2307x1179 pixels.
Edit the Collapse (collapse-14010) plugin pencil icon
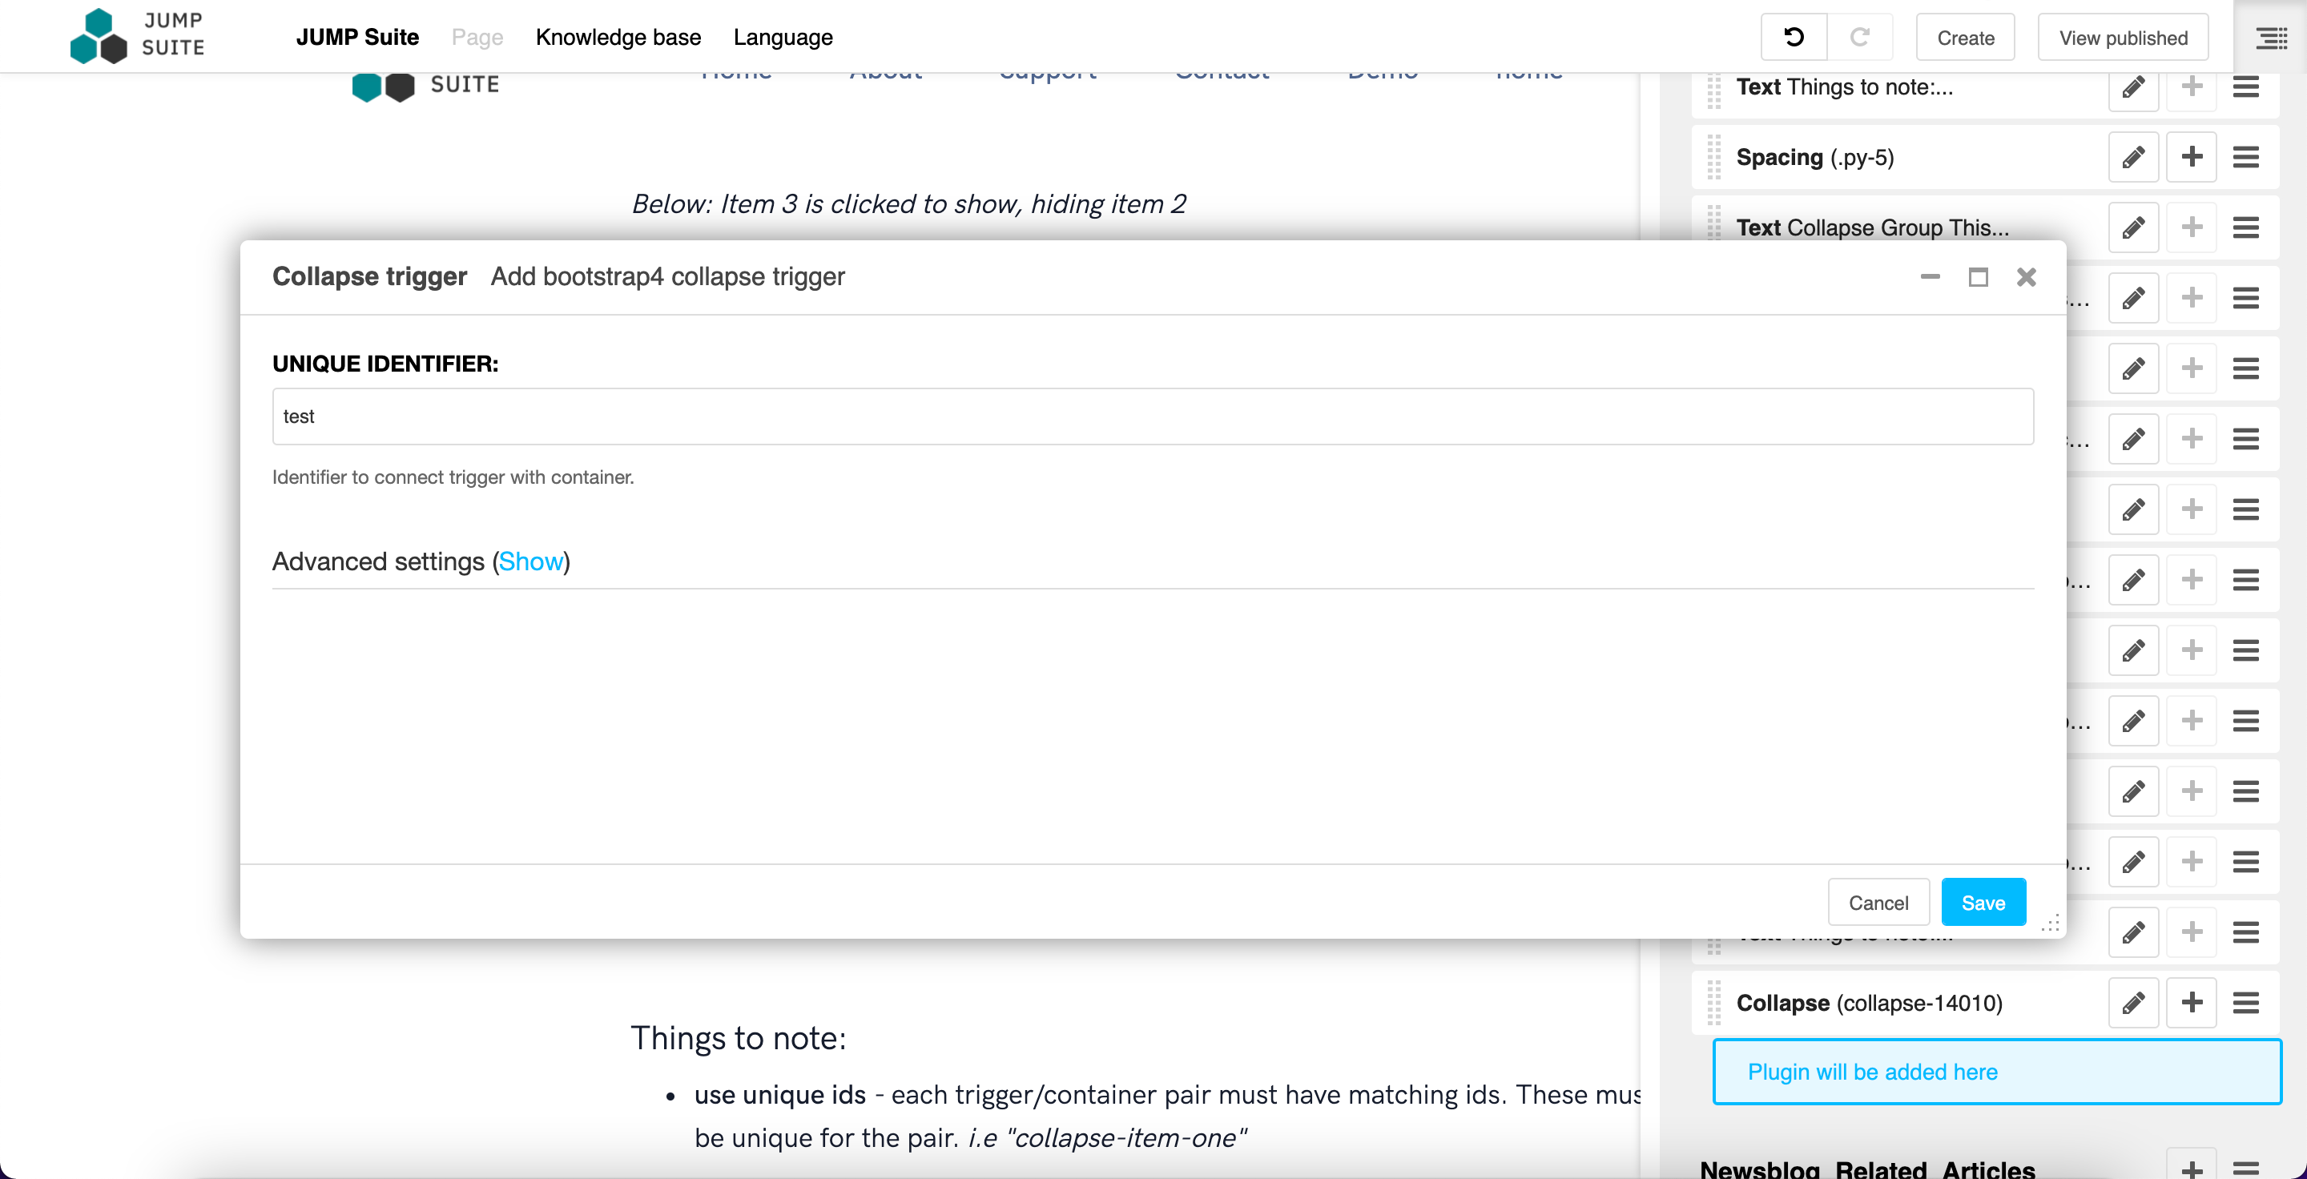pyautogui.click(x=2133, y=1003)
